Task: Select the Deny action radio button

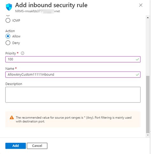Action: 8,43
